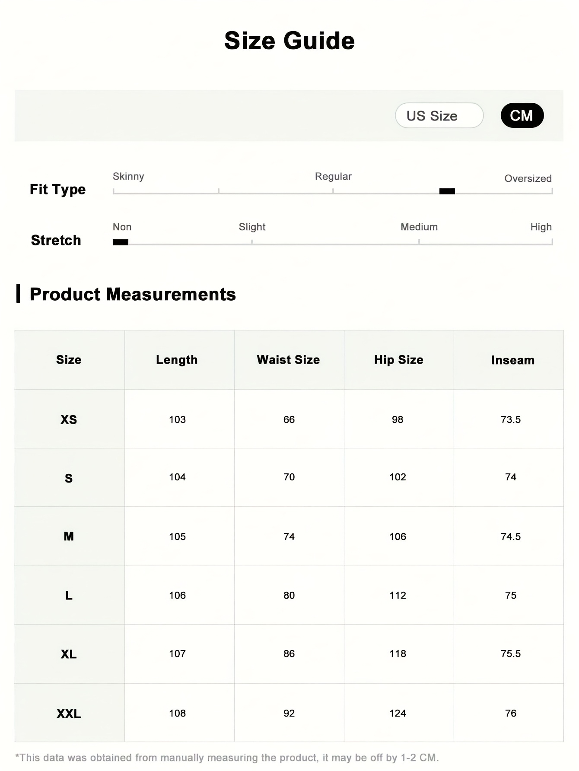Select the M size row label
Viewport: 579px width, 771px height.
pyautogui.click(x=69, y=536)
